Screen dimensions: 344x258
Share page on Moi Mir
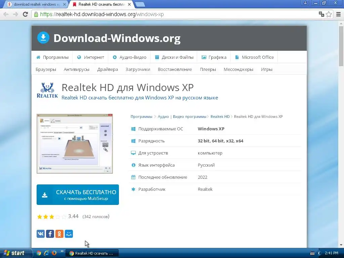coord(69,234)
